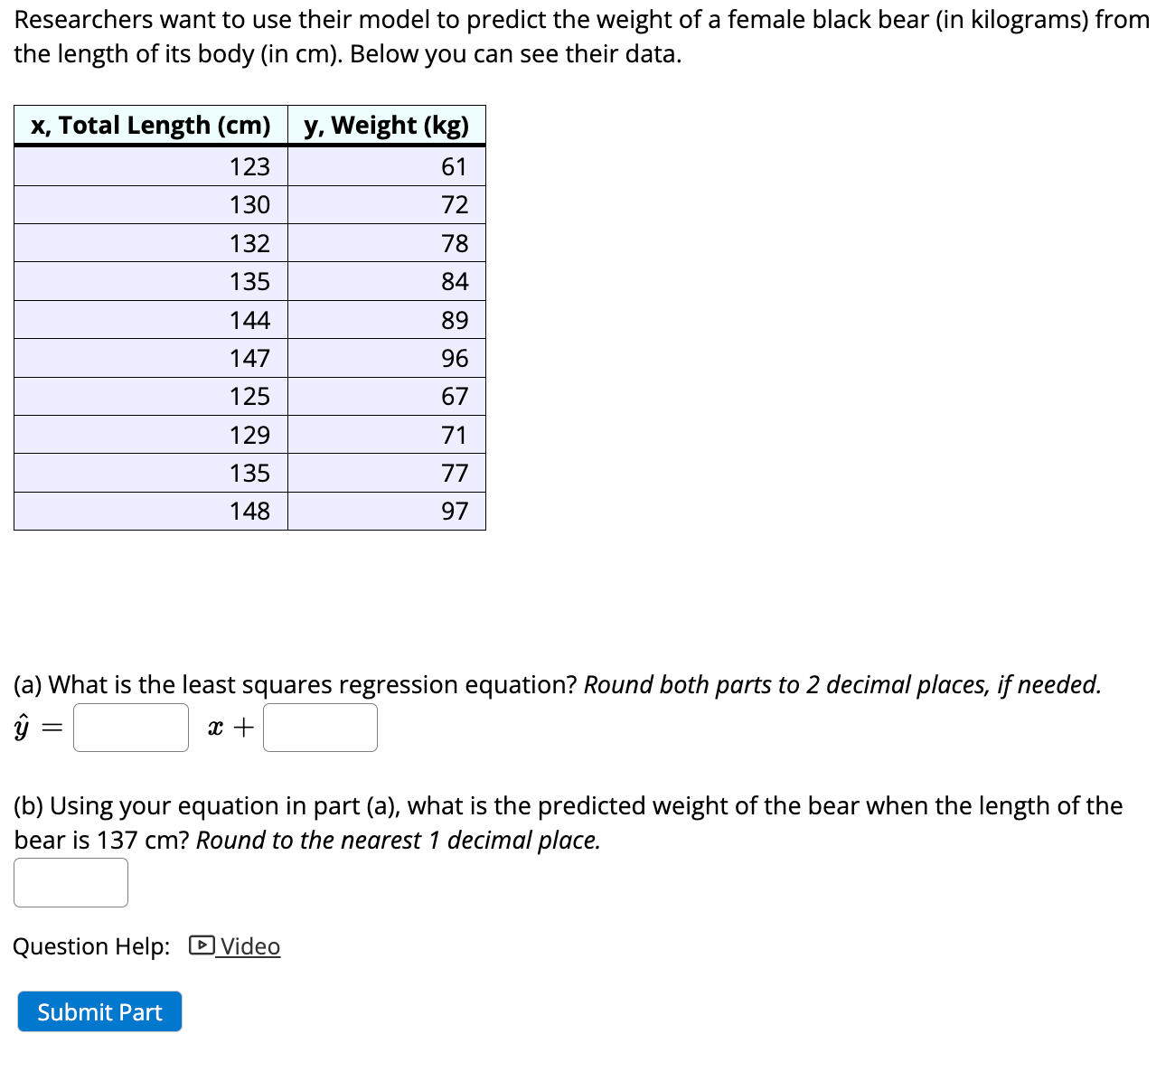Click the table cell containing 148

click(249, 511)
